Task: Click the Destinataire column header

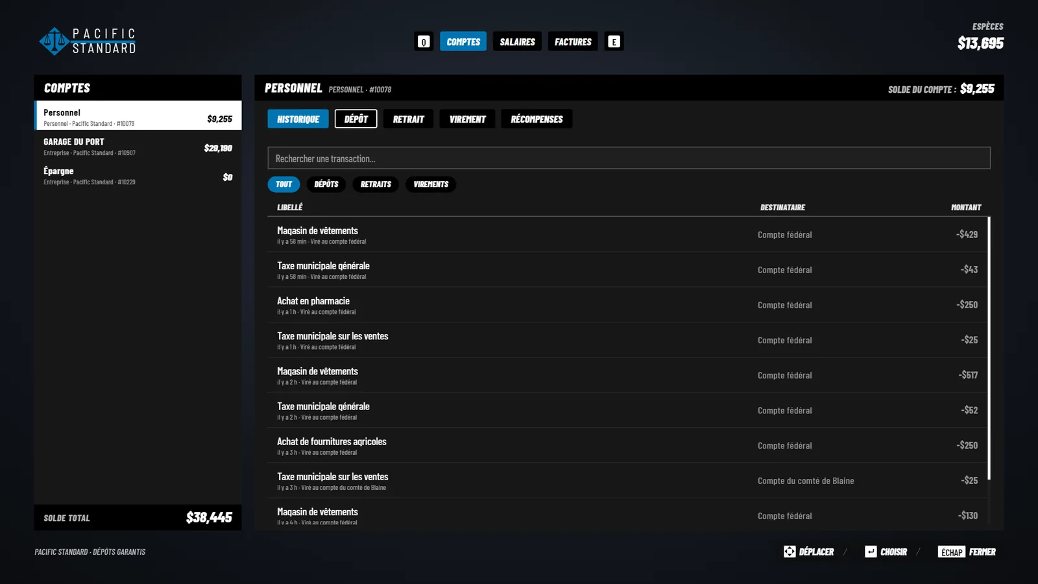Action: pyautogui.click(x=782, y=208)
